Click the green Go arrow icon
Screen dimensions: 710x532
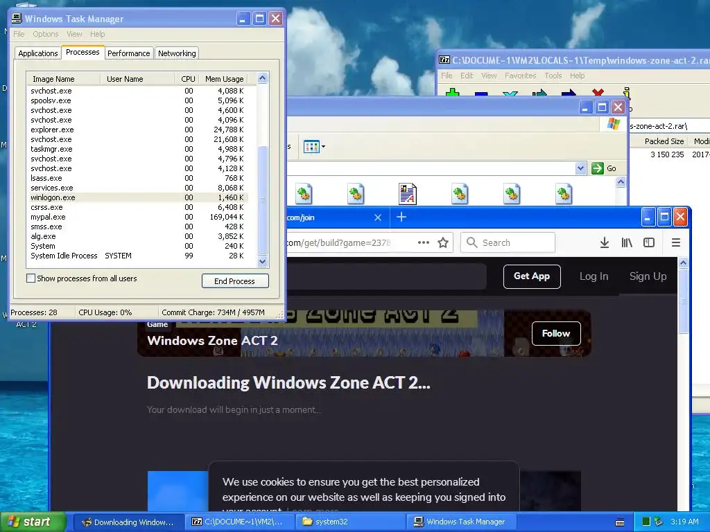[597, 168]
